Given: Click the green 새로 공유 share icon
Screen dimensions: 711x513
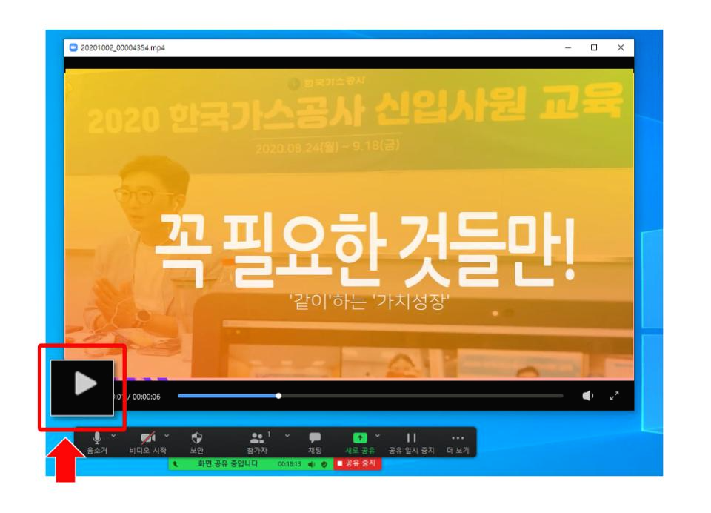Looking at the screenshot, I should [x=360, y=438].
